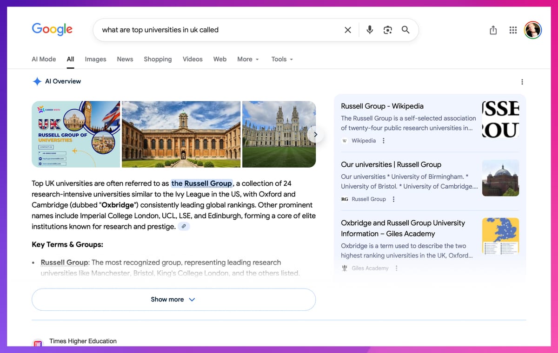Click the 'Giles Academy' source name
The height and width of the screenshot is (353, 558).
[370, 268]
